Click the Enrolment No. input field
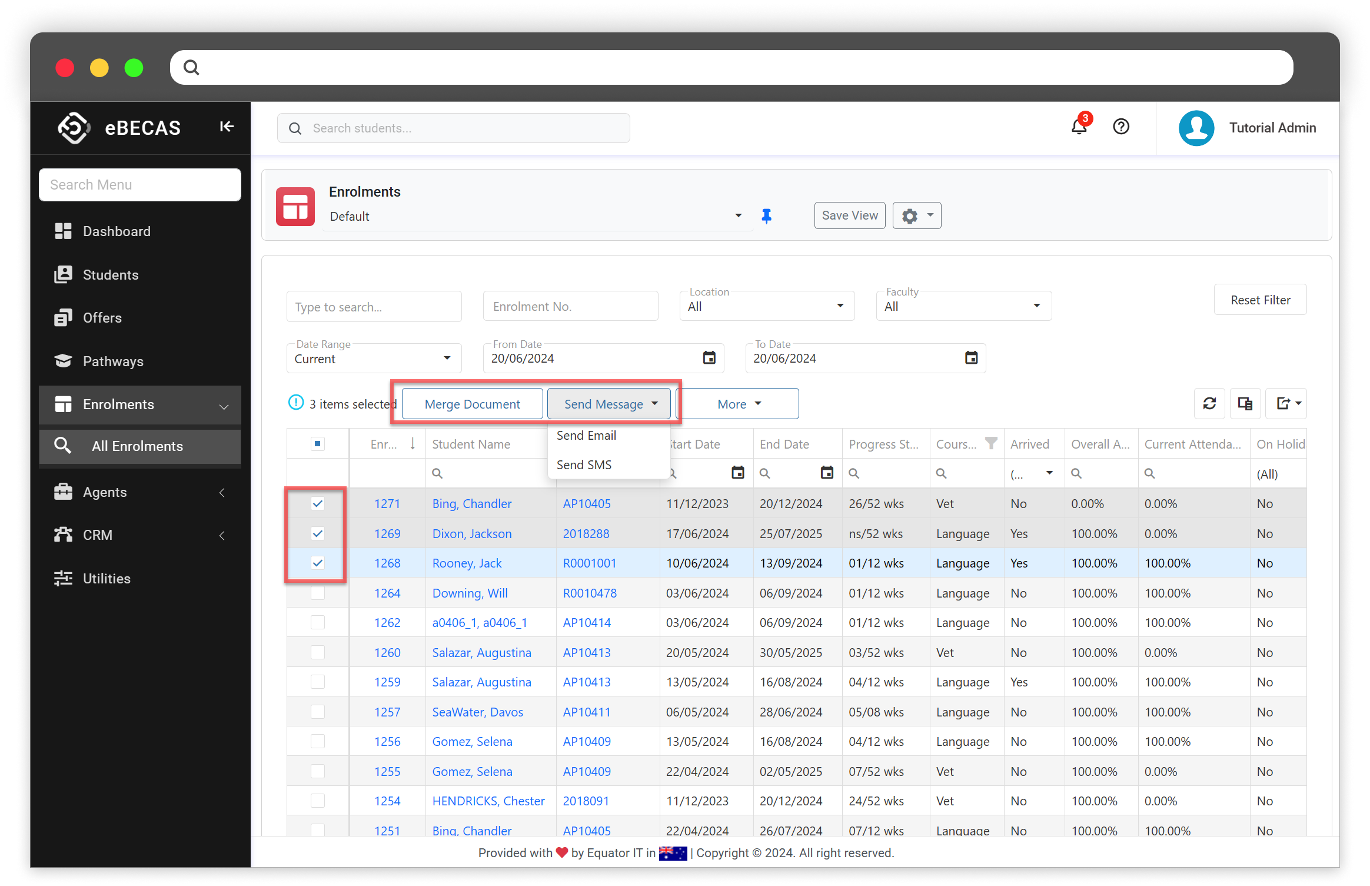 point(570,306)
